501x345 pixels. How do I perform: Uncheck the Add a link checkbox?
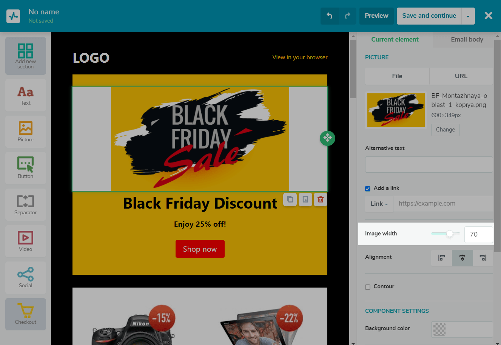[x=368, y=189]
